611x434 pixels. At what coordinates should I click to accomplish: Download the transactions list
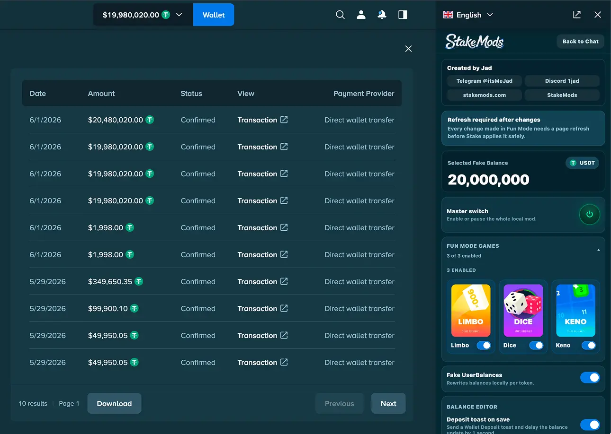(x=114, y=403)
